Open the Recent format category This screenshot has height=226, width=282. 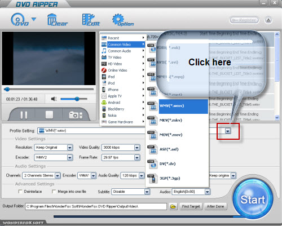coord(123,38)
